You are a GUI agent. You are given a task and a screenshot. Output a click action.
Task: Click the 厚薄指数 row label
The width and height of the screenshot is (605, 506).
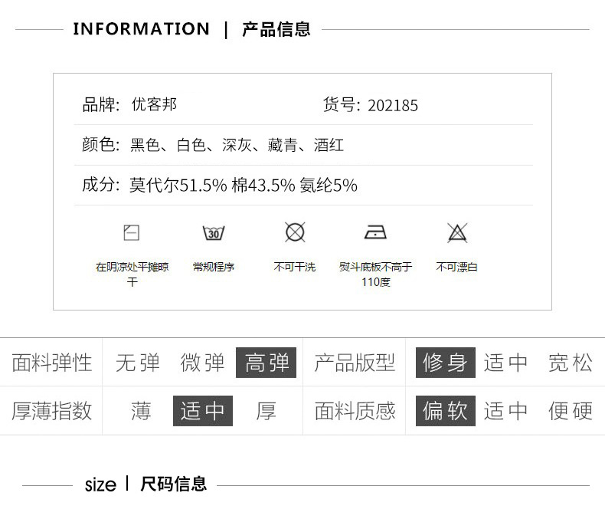[x=52, y=411]
